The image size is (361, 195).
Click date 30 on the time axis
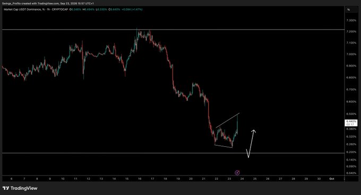pyautogui.click(x=319, y=179)
